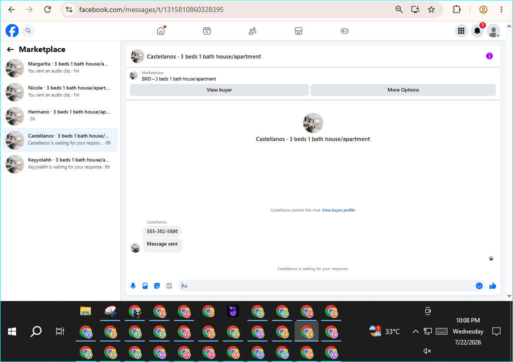
Task: Click the Meet Now tray icon
Action: coord(428,311)
